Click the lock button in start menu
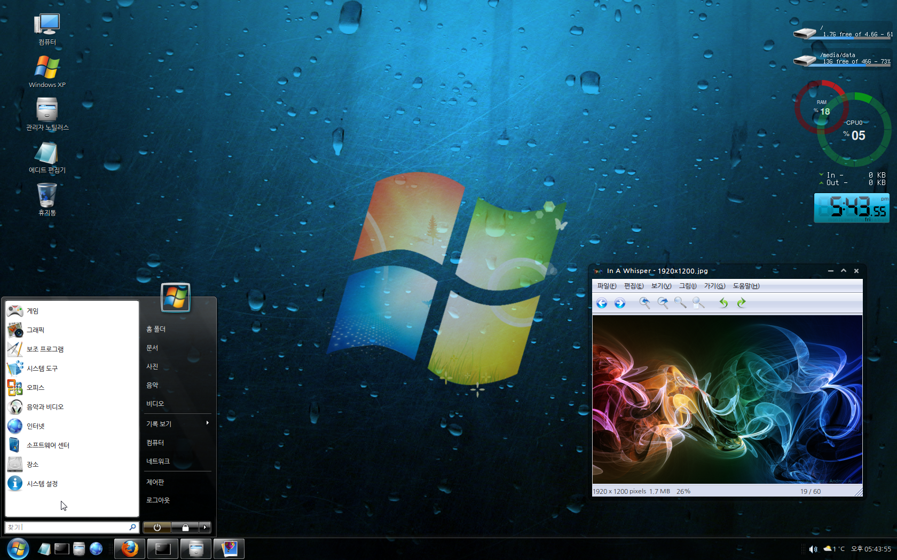Image resolution: width=897 pixels, height=560 pixels. pyautogui.click(x=185, y=527)
